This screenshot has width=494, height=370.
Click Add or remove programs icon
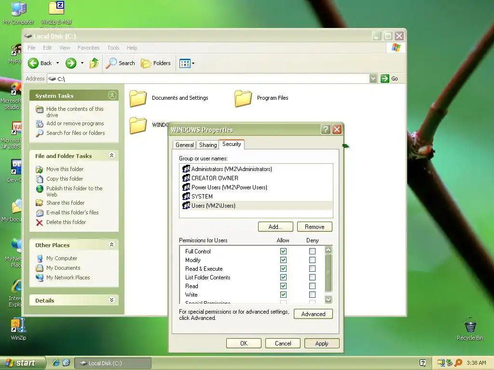pyautogui.click(x=40, y=124)
